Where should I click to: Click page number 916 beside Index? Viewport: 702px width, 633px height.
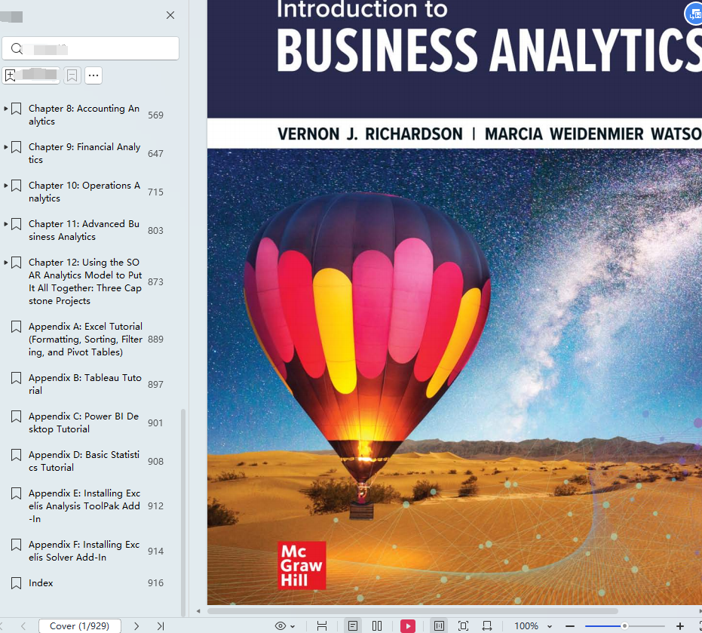(x=155, y=583)
